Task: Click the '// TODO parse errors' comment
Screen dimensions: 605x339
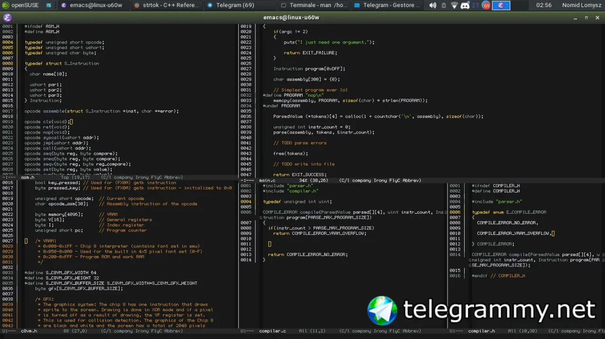Action: tap(300, 143)
